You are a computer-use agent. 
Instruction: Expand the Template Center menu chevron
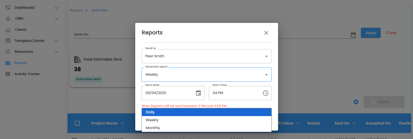57,41
